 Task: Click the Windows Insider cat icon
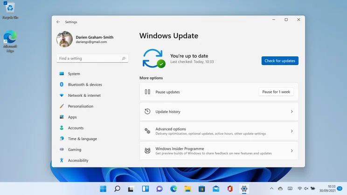[147, 151]
